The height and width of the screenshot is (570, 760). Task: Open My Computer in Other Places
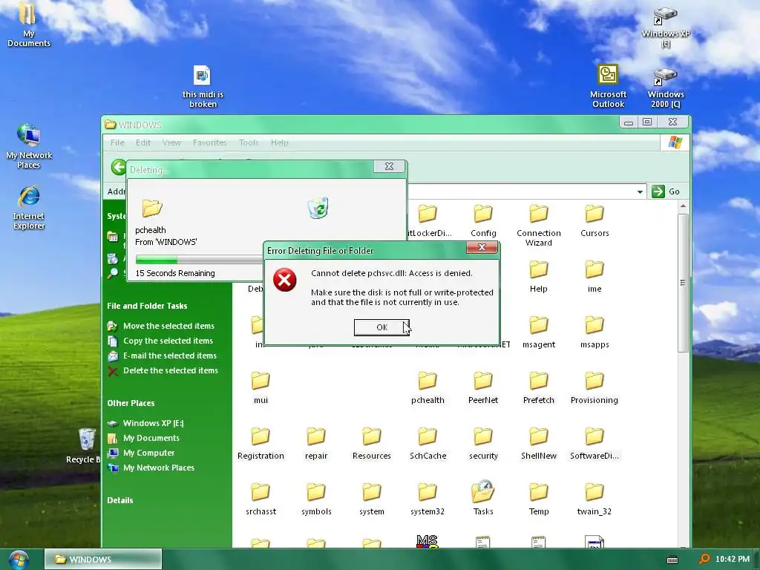(x=148, y=453)
